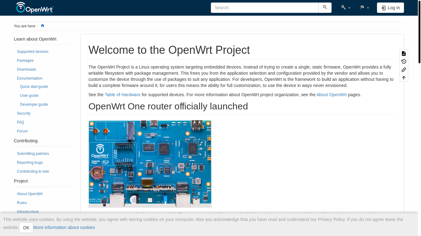Click Table of Hardware link in paragraph
The image size is (421, 236).
coord(123,95)
